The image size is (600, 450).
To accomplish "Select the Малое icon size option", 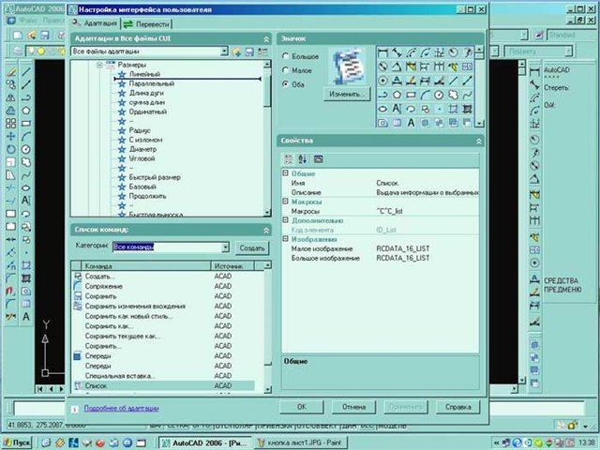I will click(285, 70).
